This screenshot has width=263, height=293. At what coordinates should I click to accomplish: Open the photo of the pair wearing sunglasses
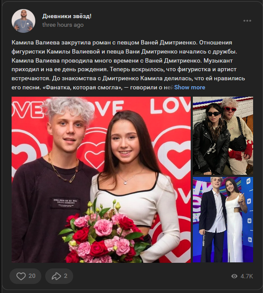click(223, 135)
